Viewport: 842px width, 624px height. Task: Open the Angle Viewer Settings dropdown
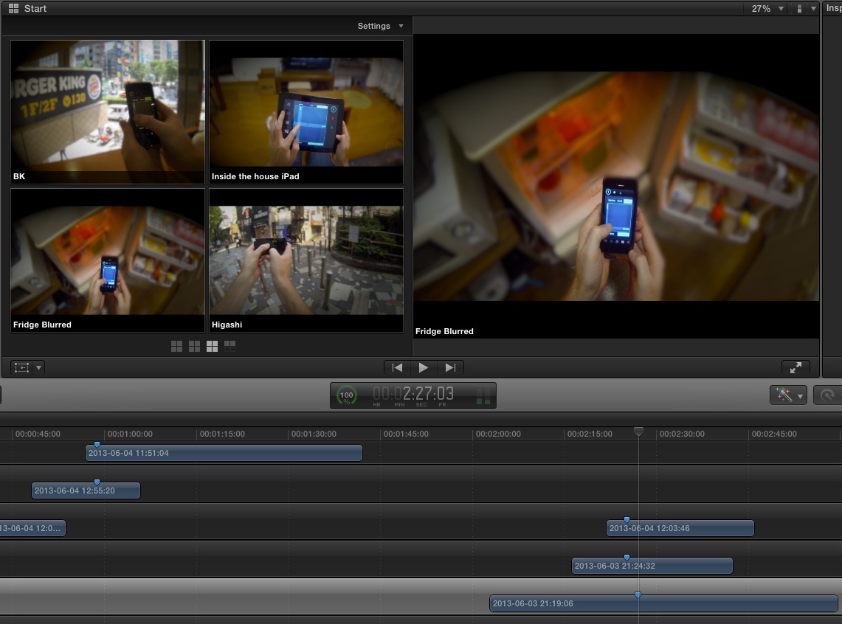[379, 26]
